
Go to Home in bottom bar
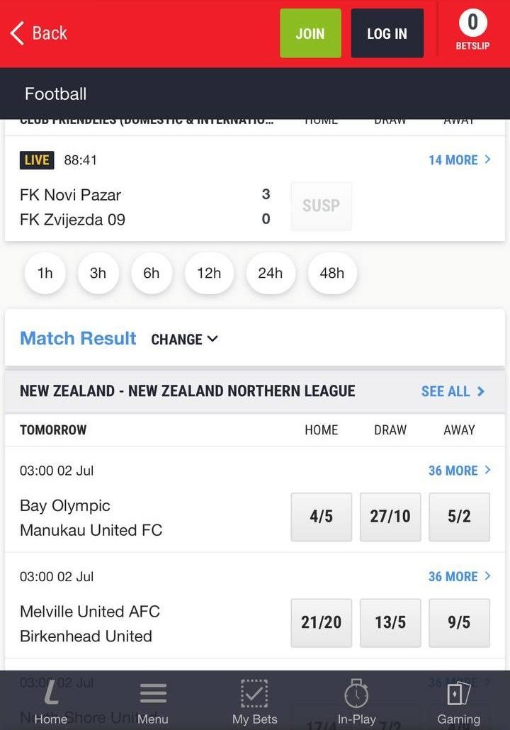pyautogui.click(x=50, y=702)
